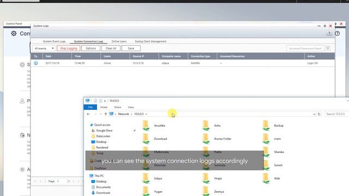349x196 pixels.
Task: Click the Explorer back arrow
Action: pyautogui.click(x=88, y=114)
